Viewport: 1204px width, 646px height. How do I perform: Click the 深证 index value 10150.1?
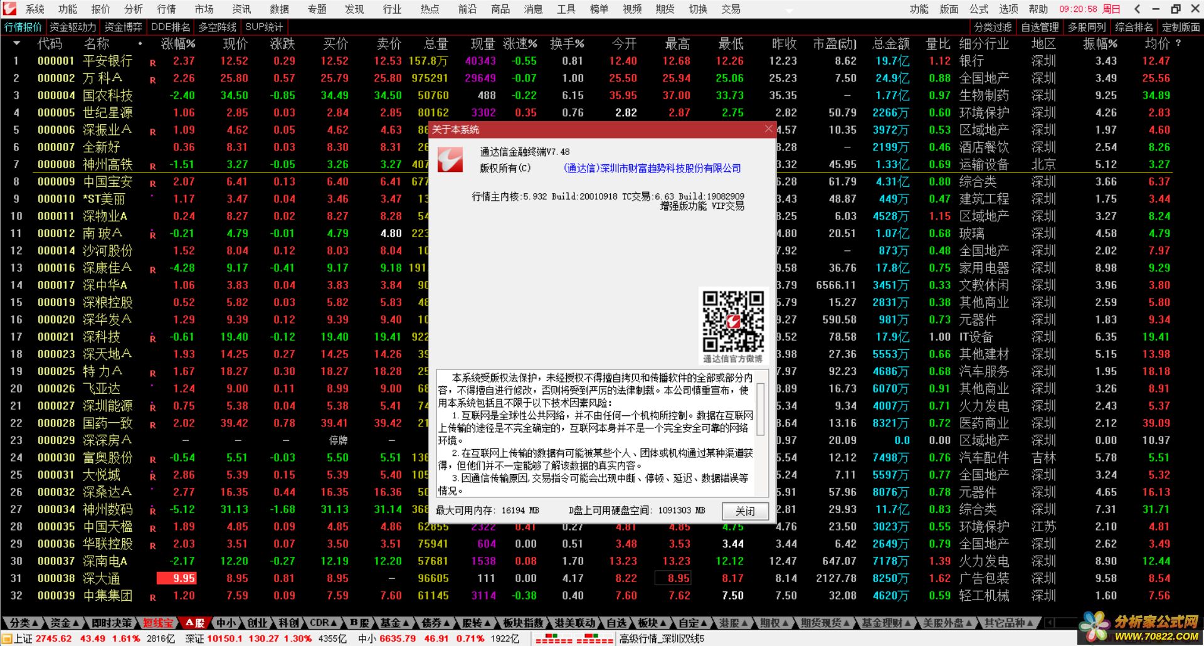pyautogui.click(x=224, y=638)
